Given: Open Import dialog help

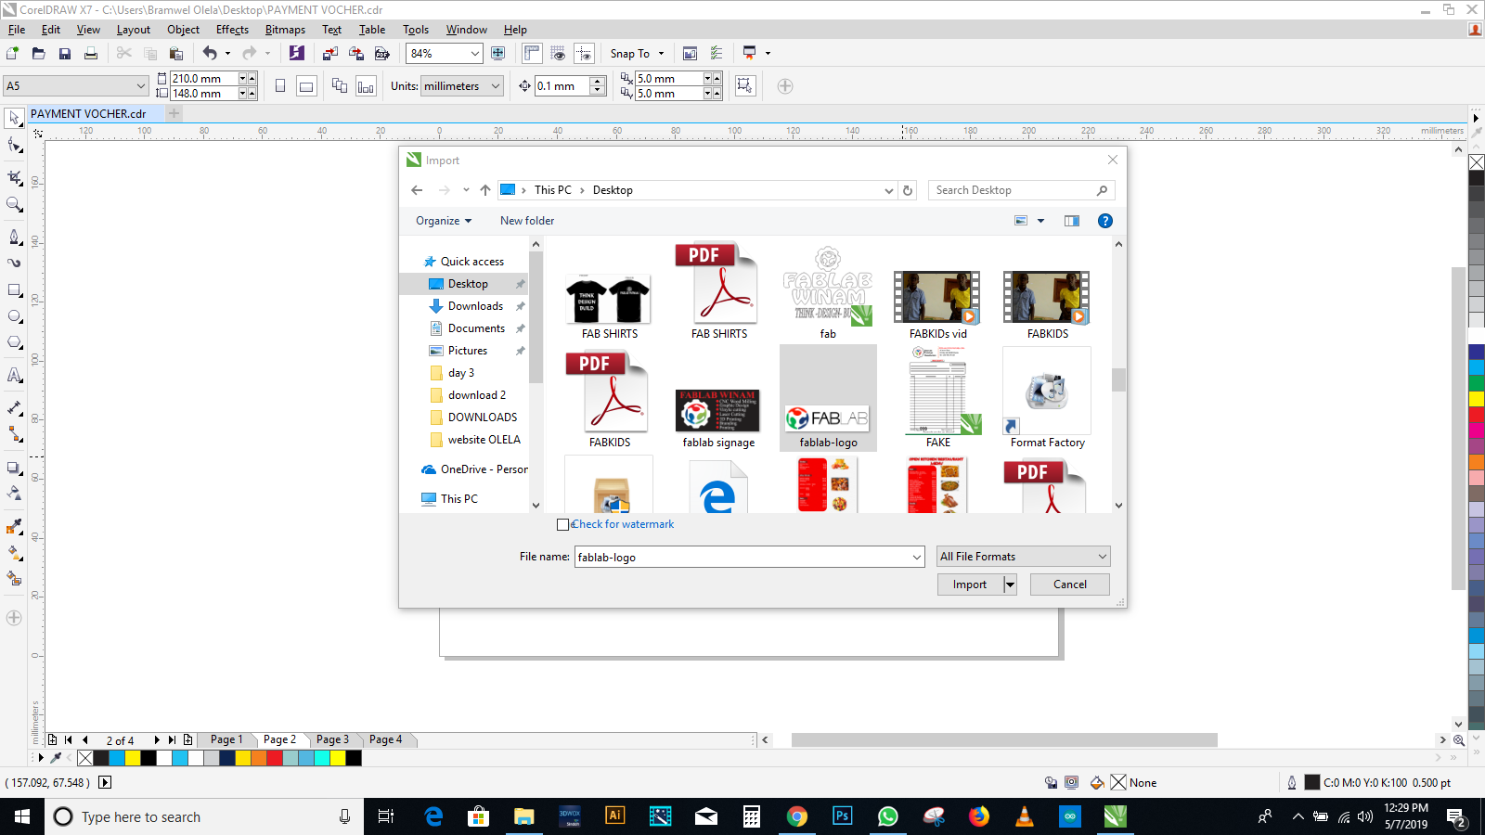Looking at the screenshot, I should 1104,221.
